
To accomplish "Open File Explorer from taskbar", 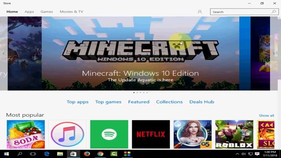I will [60, 154].
